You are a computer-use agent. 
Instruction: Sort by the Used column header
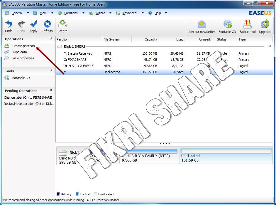tap(171, 39)
